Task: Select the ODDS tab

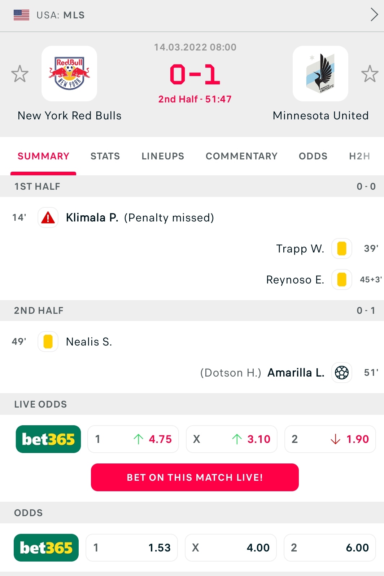Action: pyautogui.click(x=313, y=156)
